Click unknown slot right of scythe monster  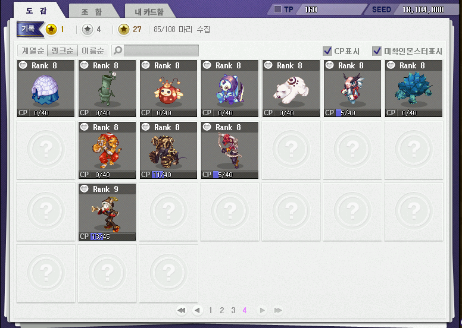291,150
